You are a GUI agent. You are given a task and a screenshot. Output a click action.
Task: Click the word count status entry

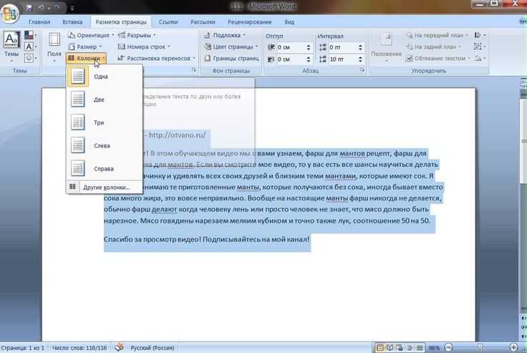(x=79, y=348)
